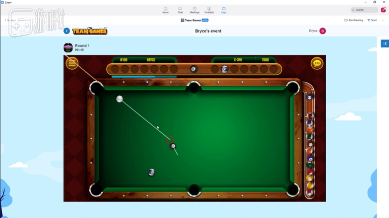
Task: Click the Round 1 label
Action: point(82,46)
